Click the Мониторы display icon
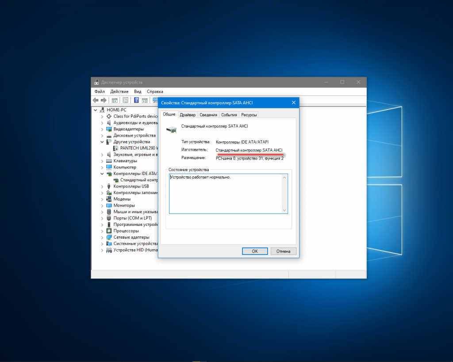 coord(109,206)
